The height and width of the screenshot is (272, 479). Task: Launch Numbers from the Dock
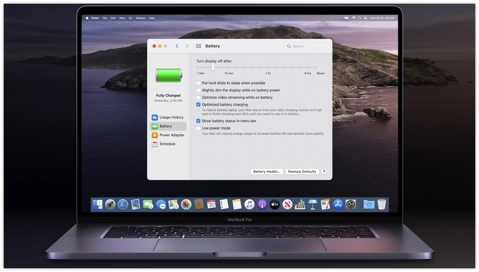click(x=300, y=204)
